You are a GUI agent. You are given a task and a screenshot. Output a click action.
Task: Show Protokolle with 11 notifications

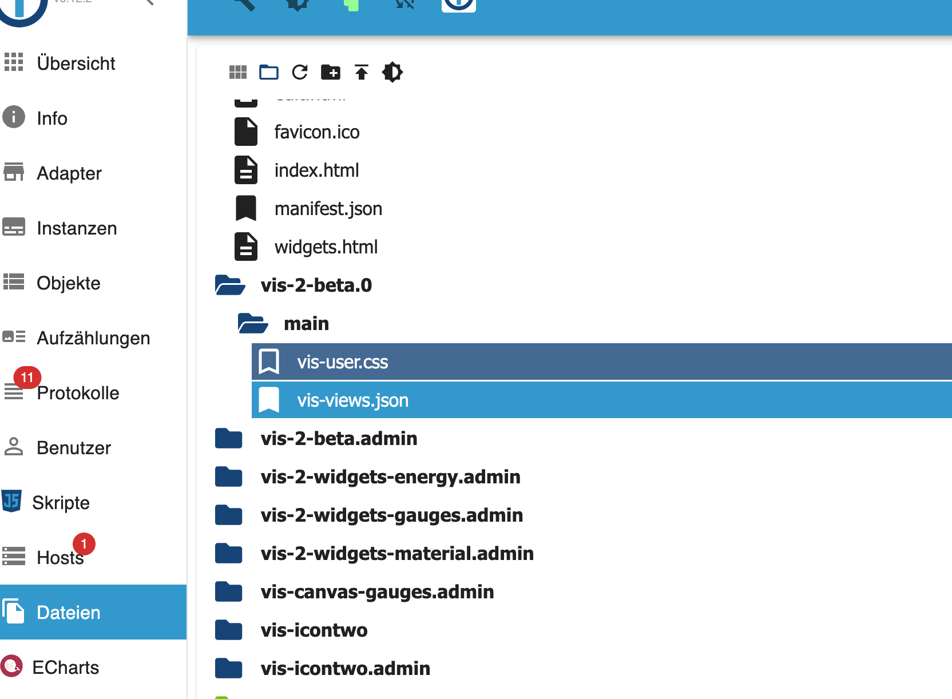click(x=93, y=392)
